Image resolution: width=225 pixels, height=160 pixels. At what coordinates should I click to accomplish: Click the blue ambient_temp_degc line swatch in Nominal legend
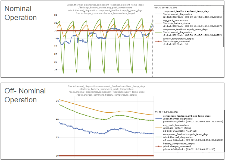pos(158,14)
